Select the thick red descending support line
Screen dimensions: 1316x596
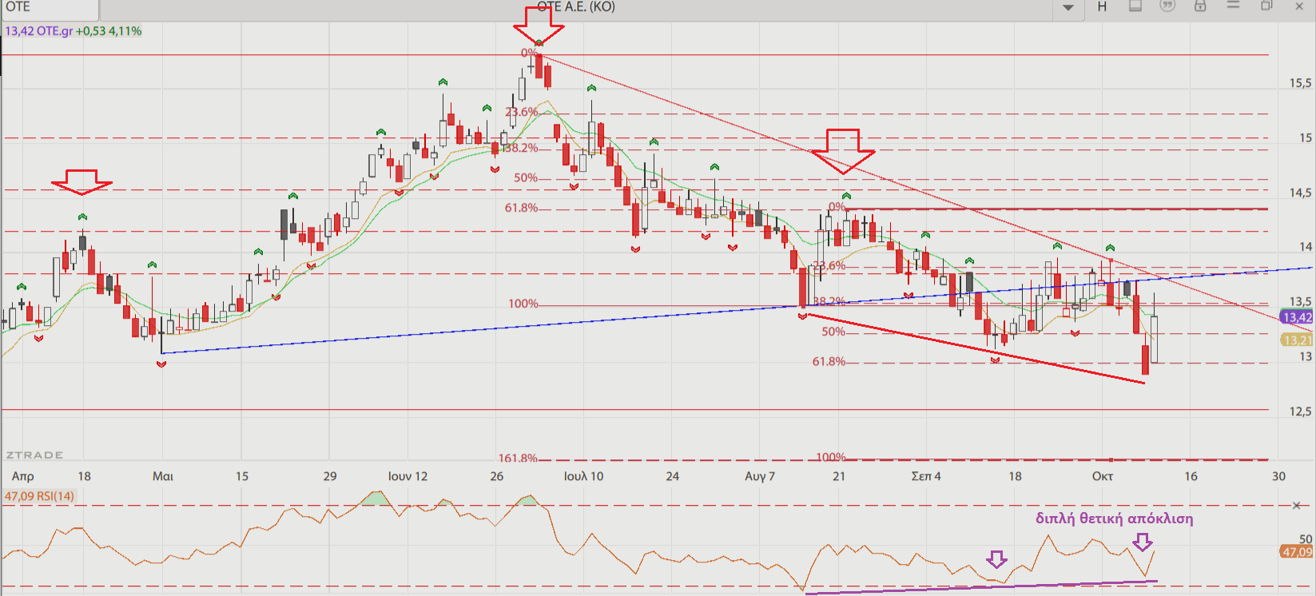pyautogui.click(x=976, y=348)
